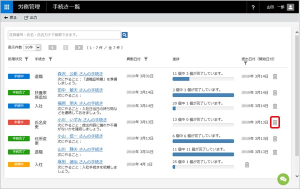This screenshot has width=300, height=189.
Task: Click 手続完了 status badge for 田中 敏夫
Action: [x=19, y=92]
